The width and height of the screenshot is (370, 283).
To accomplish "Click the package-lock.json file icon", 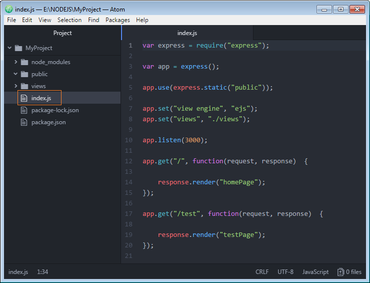I will pos(24,110).
